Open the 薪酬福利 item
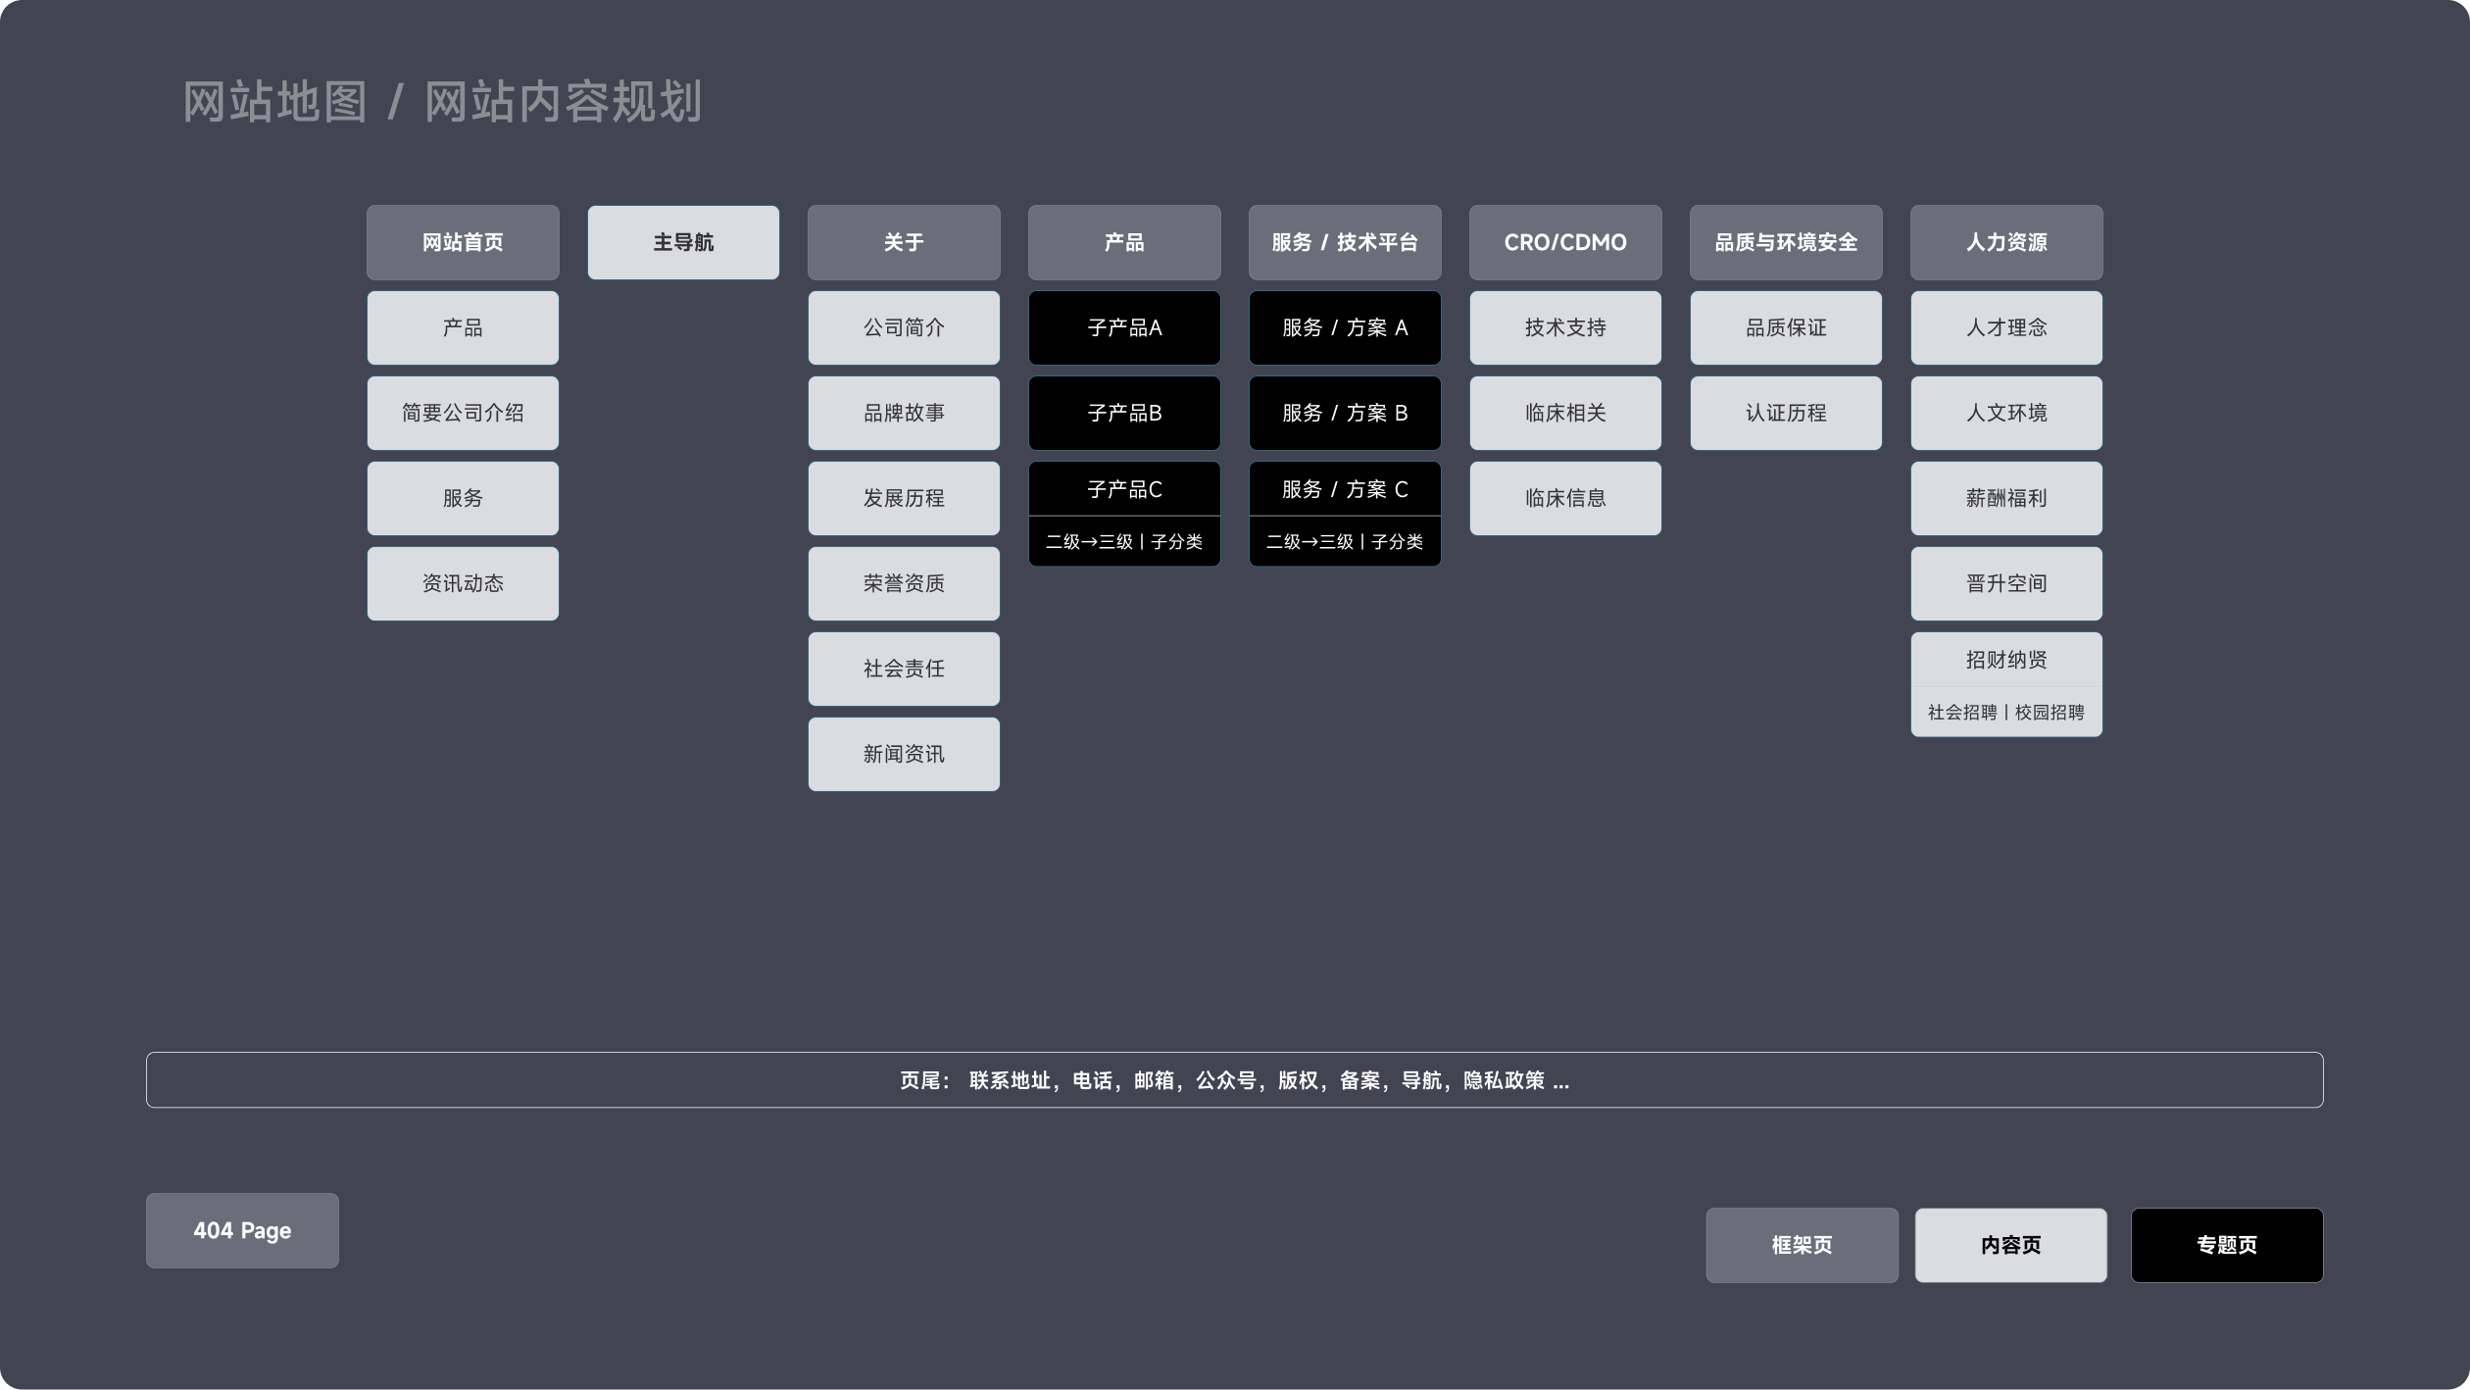 2006,498
